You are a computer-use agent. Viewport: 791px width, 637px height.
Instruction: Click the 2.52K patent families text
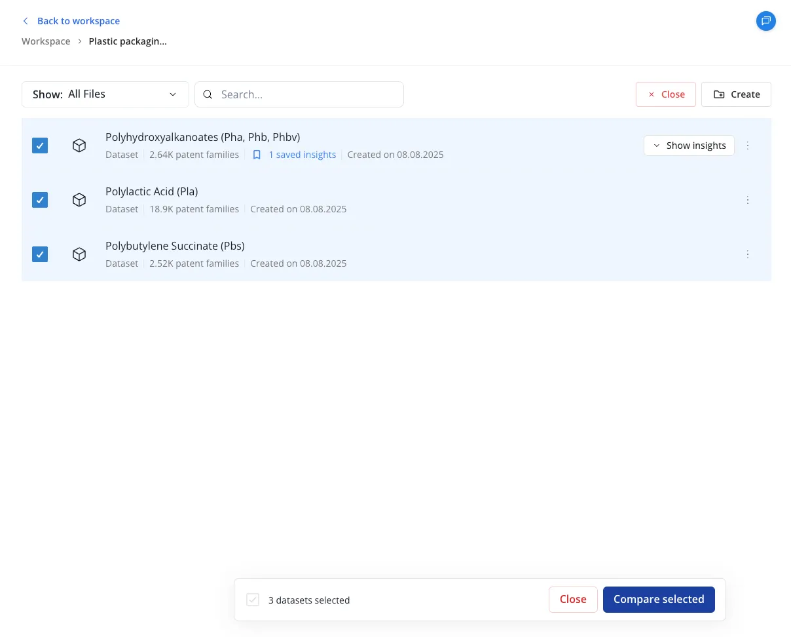coord(194,263)
